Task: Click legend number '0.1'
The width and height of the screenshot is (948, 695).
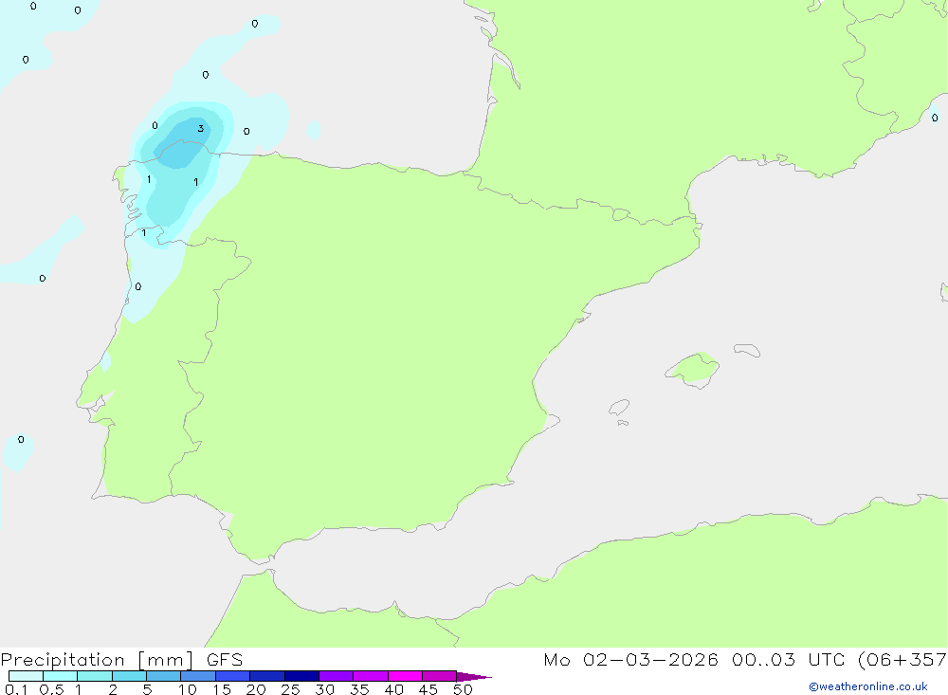Action: (x=16, y=689)
